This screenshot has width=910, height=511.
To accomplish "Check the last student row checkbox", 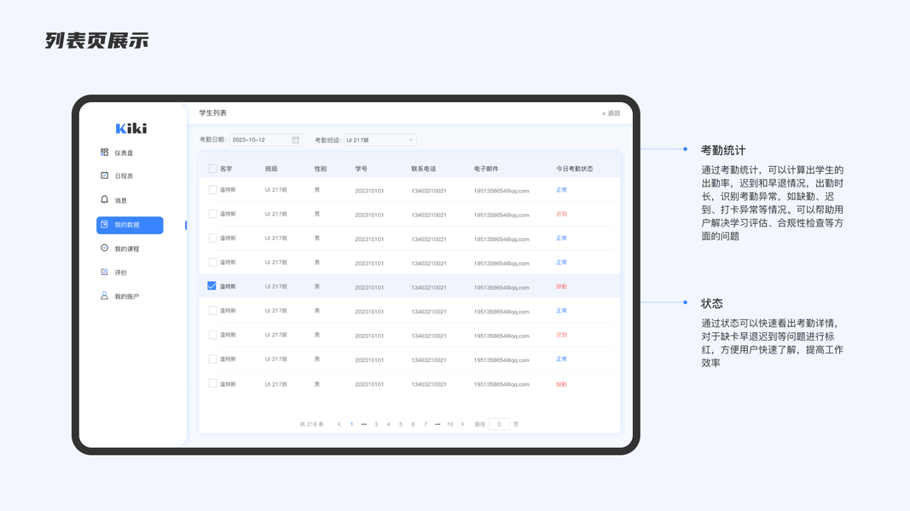I will (212, 383).
